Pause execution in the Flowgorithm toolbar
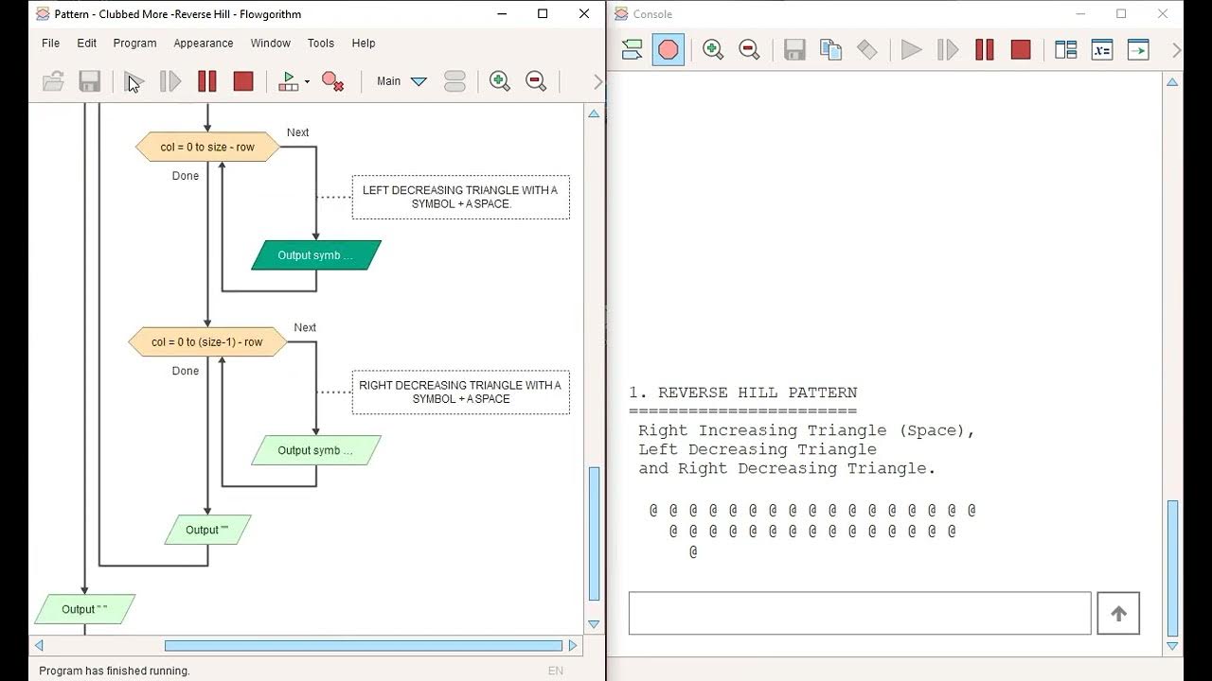The width and height of the screenshot is (1212, 681). [x=207, y=81]
